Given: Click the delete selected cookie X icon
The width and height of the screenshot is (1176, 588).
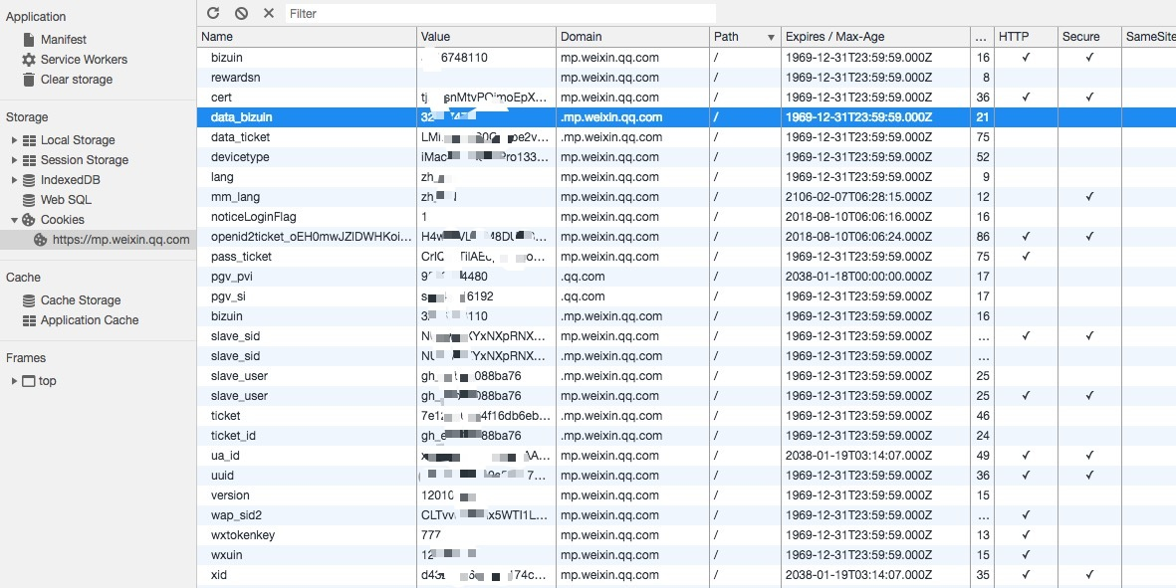Looking at the screenshot, I should (269, 13).
